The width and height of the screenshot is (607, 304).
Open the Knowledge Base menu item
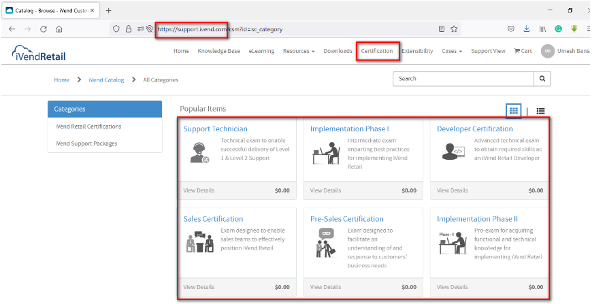click(x=218, y=51)
